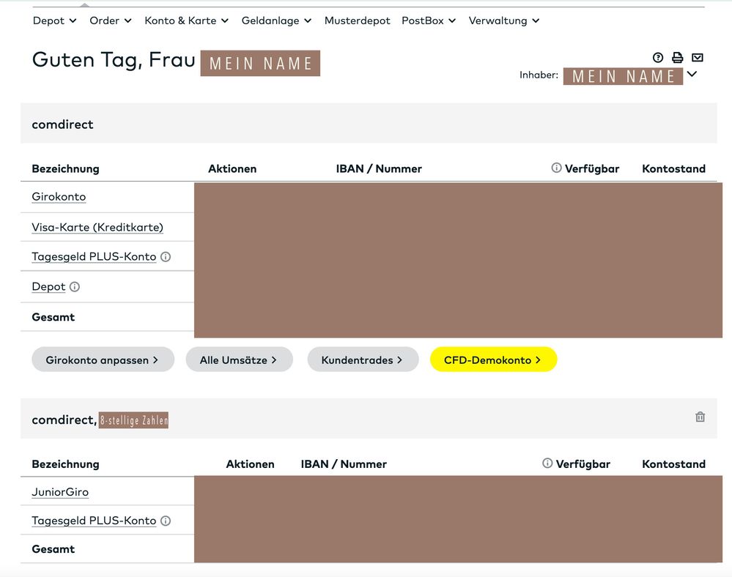Open the PostBox menu item

(429, 21)
